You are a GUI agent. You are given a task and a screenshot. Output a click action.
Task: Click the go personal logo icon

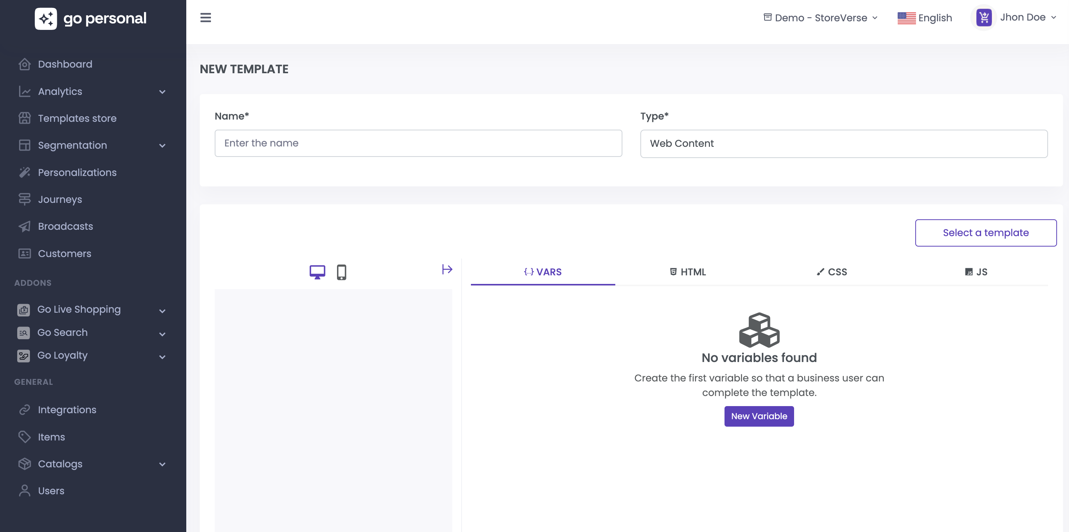(46, 19)
